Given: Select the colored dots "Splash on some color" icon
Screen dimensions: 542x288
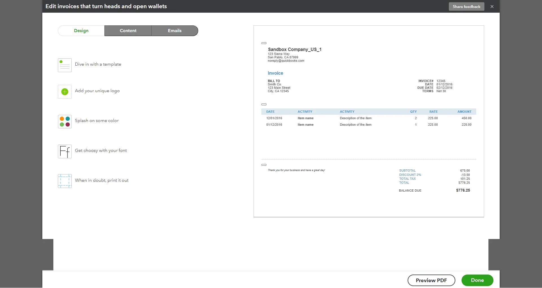Looking at the screenshot, I should [x=64, y=121].
